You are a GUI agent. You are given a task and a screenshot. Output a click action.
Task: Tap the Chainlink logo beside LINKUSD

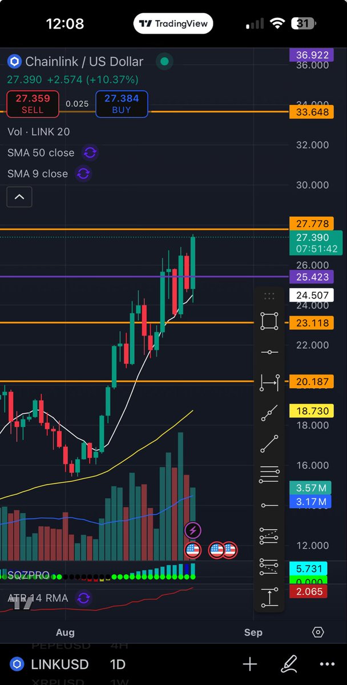pos(18,664)
